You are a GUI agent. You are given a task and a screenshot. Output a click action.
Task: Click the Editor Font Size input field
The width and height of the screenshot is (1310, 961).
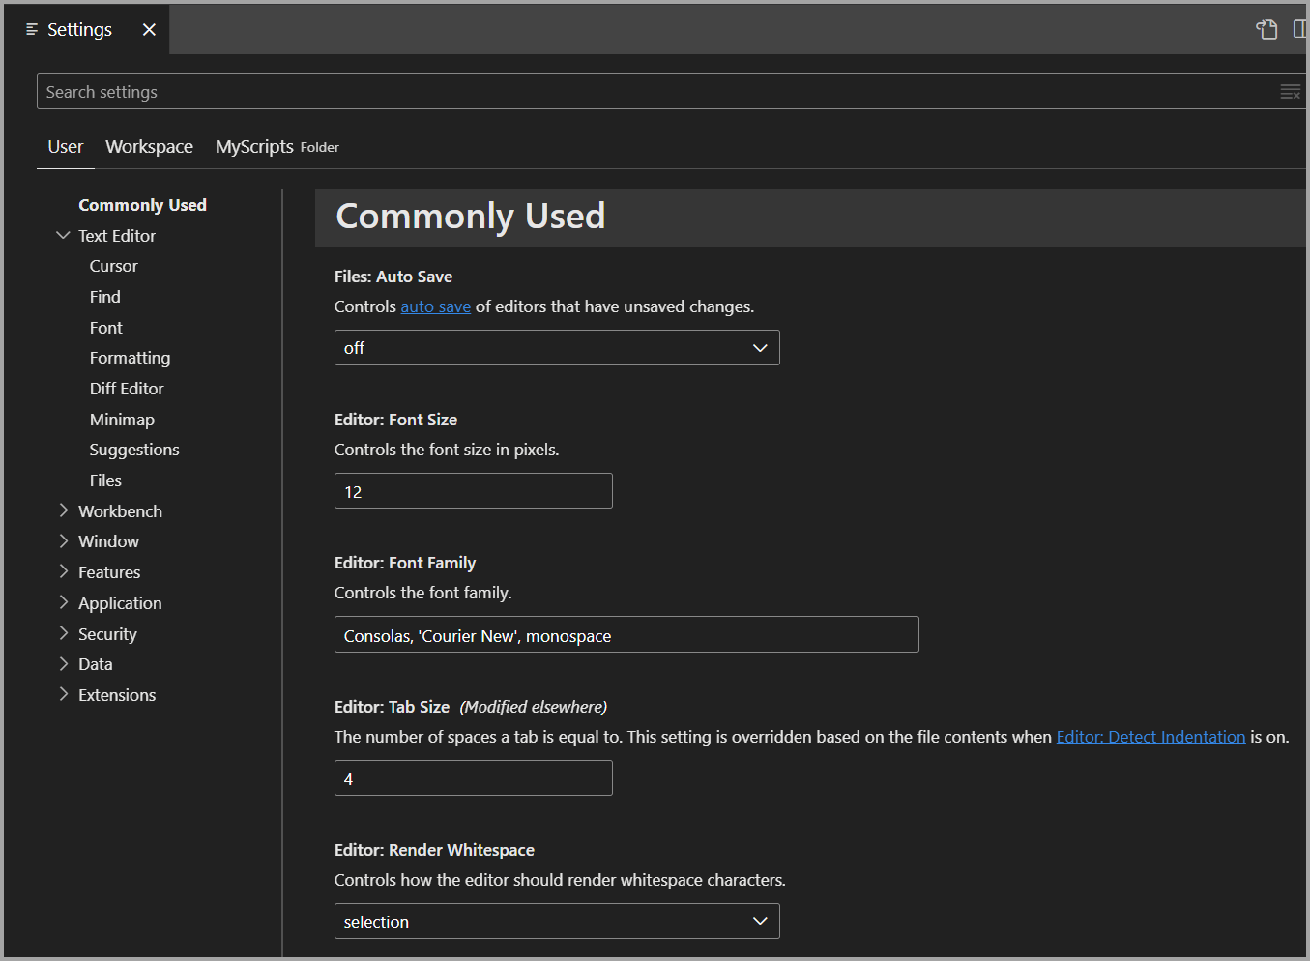point(473,490)
